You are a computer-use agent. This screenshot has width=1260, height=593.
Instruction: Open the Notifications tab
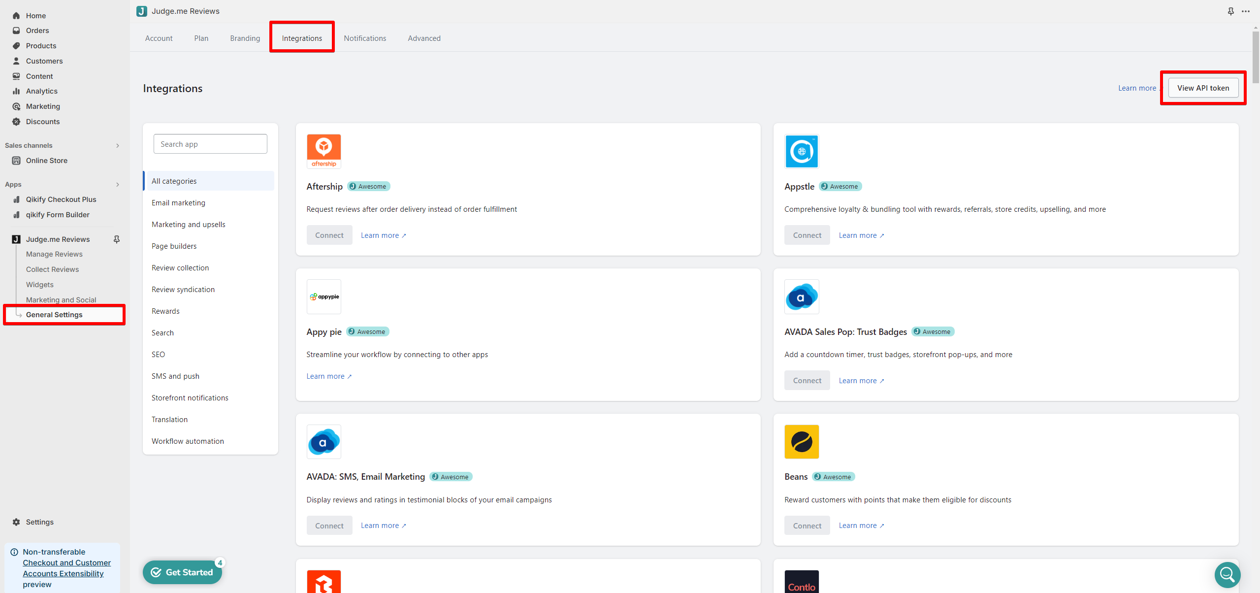click(365, 38)
